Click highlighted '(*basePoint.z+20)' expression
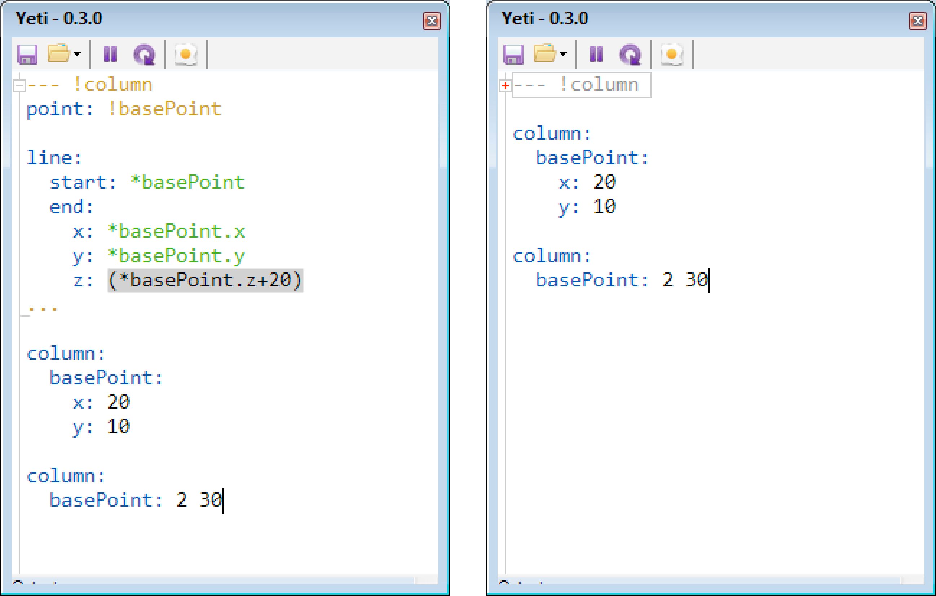The height and width of the screenshot is (596, 936). tap(205, 280)
